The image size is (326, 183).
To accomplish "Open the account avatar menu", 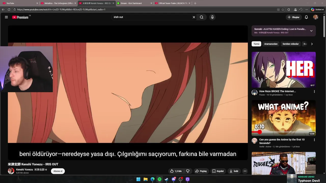I will [x=316, y=17].
